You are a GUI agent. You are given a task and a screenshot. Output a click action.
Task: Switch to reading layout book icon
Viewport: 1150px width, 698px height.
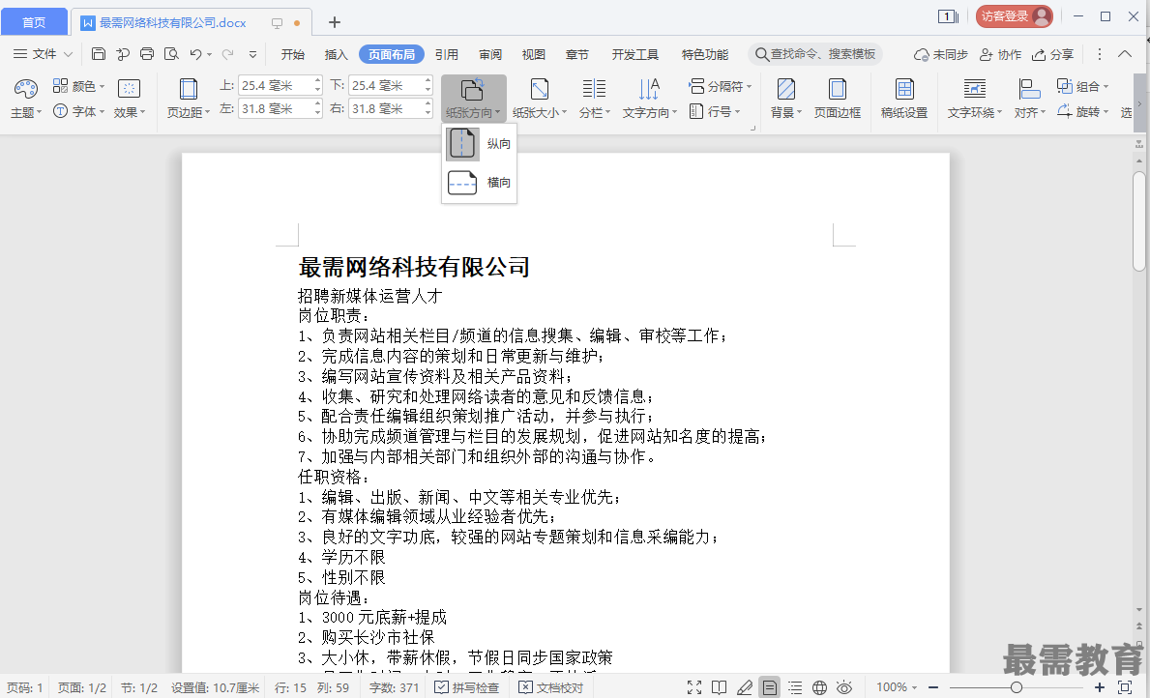pos(719,687)
